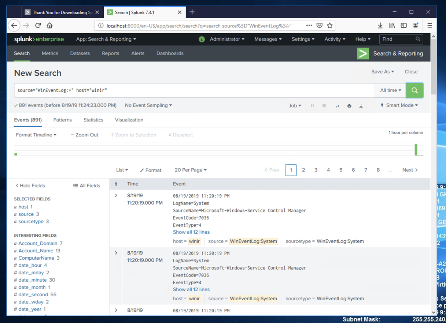The width and height of the screenshot is (446, 323).
Task: Export search results with download icon
Action: (361, 106)
